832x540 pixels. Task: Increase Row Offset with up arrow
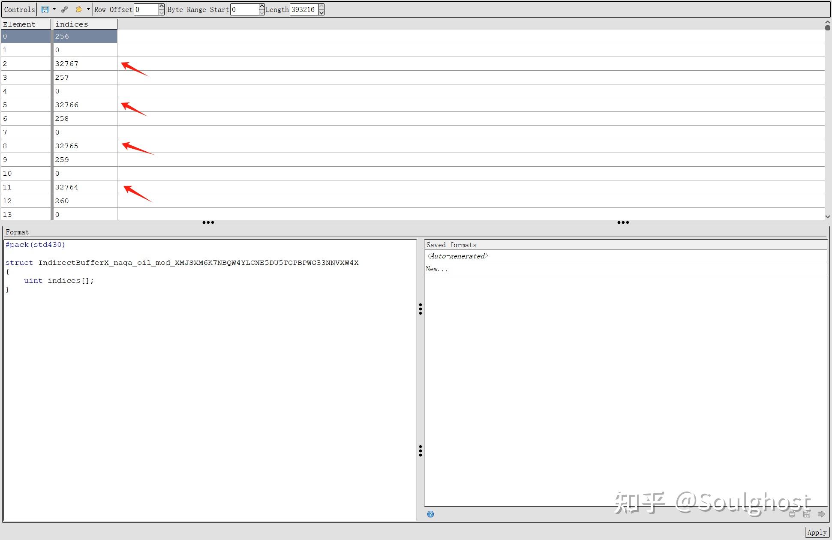(161, 6)
